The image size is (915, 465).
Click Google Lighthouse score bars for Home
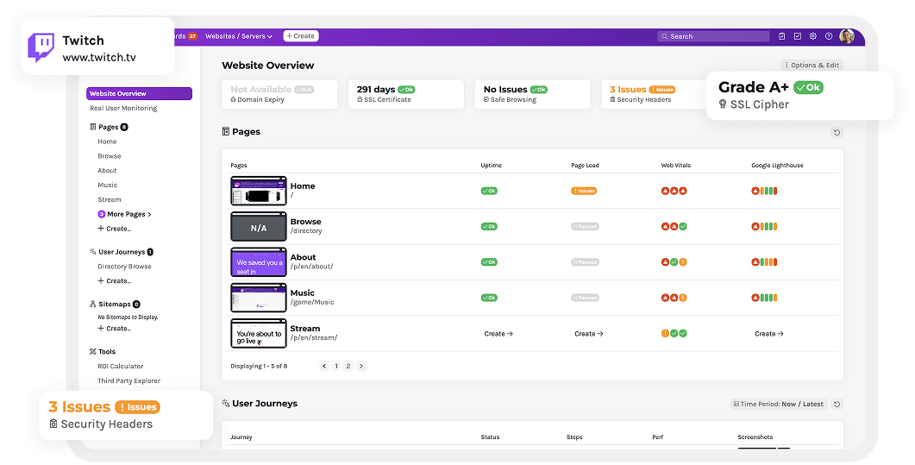click(x=764, y=191)
